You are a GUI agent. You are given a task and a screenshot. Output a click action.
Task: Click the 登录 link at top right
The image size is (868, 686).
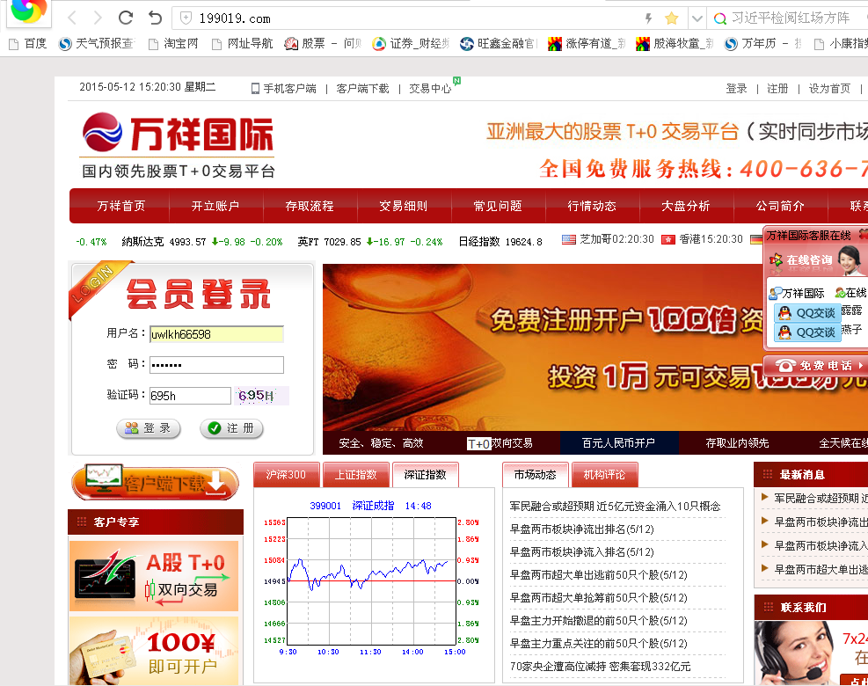pos(736,89)
